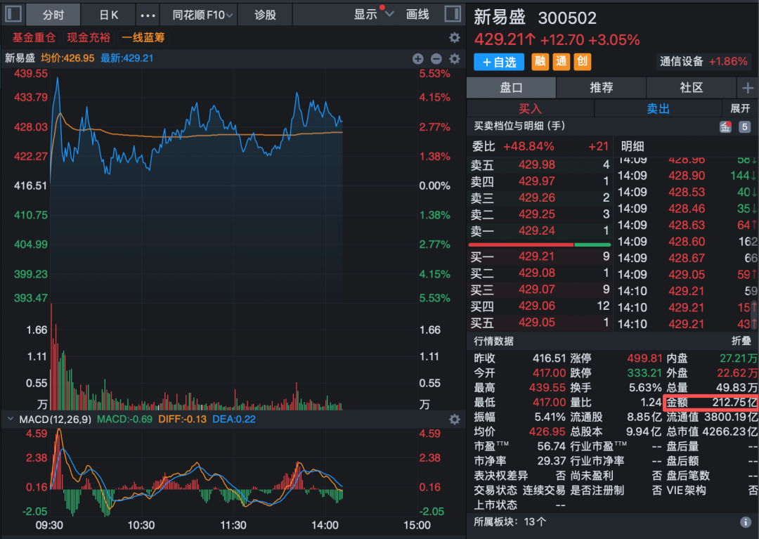Click the 基金重仓 tag
Screen dimensions: 759x539
(34, 37)
